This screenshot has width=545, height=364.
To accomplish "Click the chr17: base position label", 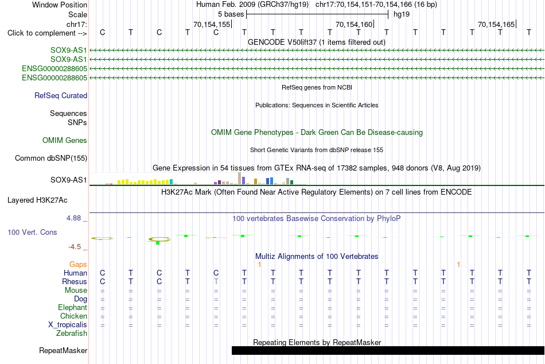I will tap(76, 24).
